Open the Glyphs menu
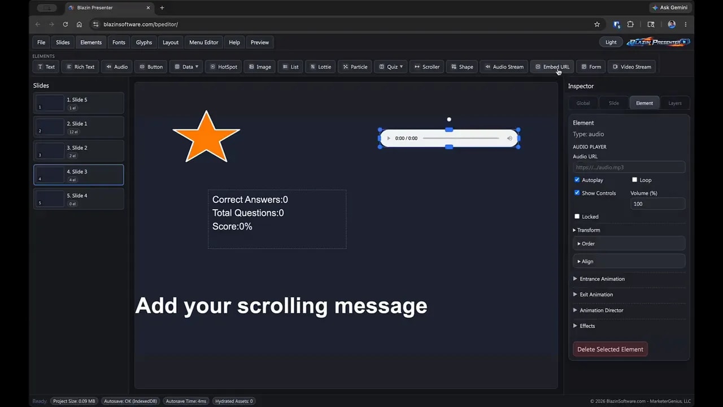 144,42
